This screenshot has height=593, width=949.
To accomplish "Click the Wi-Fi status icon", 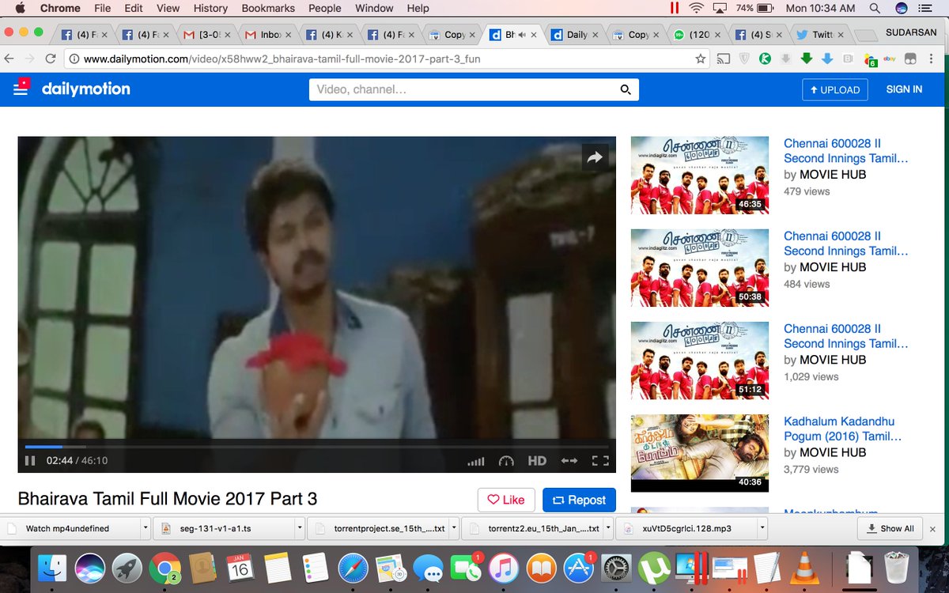I will [696, 8].
